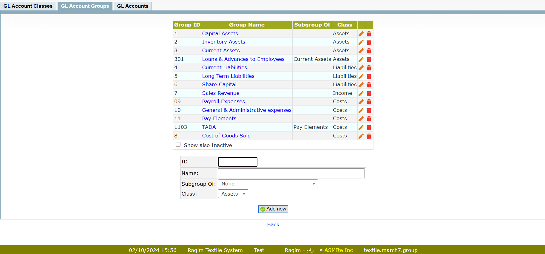This screenshot has height=254, width=545.
Task: Focus the Name text field
Action: (291, 173)
